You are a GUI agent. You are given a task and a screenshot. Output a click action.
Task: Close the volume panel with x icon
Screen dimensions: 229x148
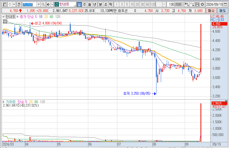[x=226, y=101]
